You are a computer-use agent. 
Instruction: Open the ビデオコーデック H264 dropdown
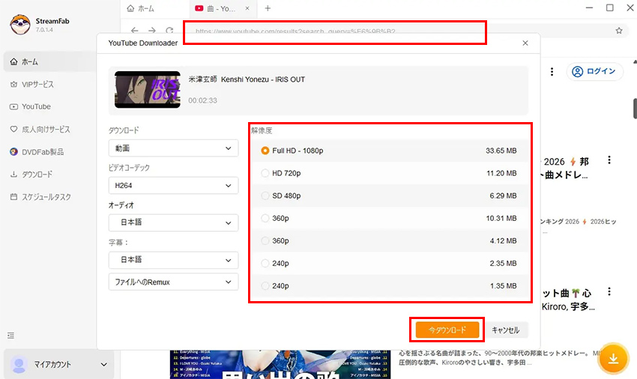(x=173, y=186)
